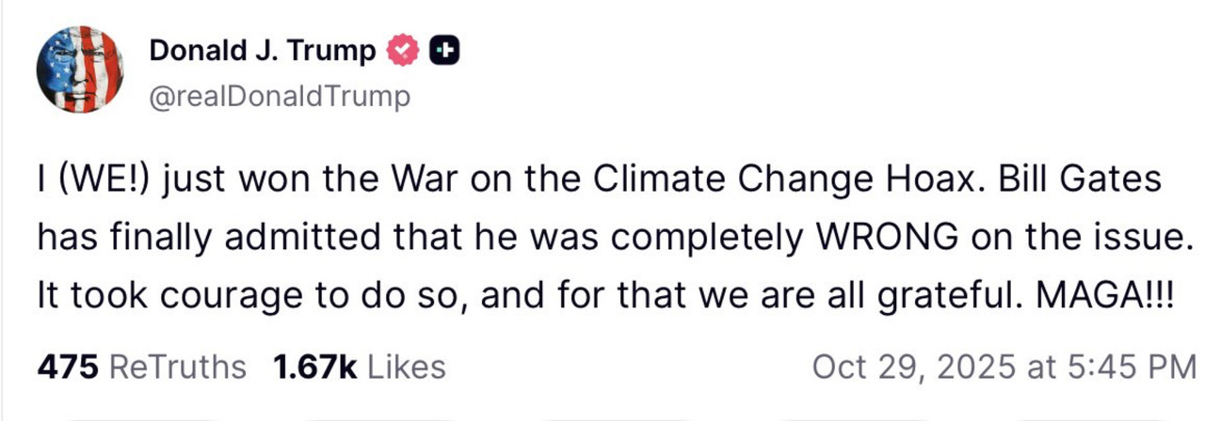Open the Donald J. Trump display name
Viewport: 1205px width, 421px height.
(262, 51)
